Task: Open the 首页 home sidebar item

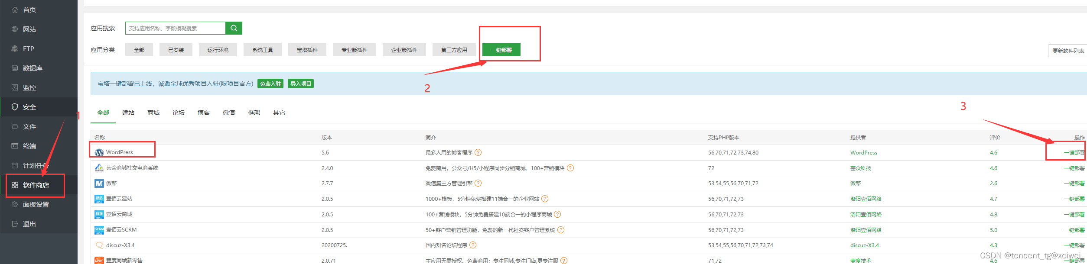Action: pos(39,10)
